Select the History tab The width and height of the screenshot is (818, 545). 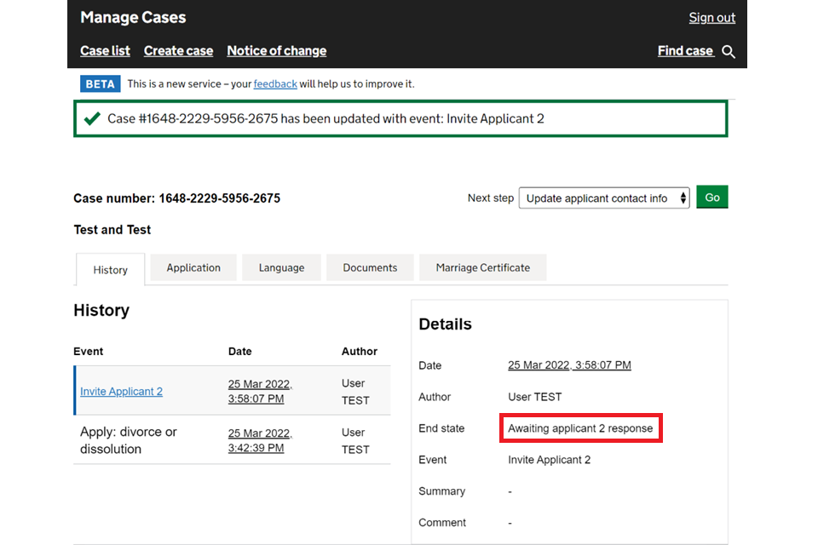tap(110, 270)
